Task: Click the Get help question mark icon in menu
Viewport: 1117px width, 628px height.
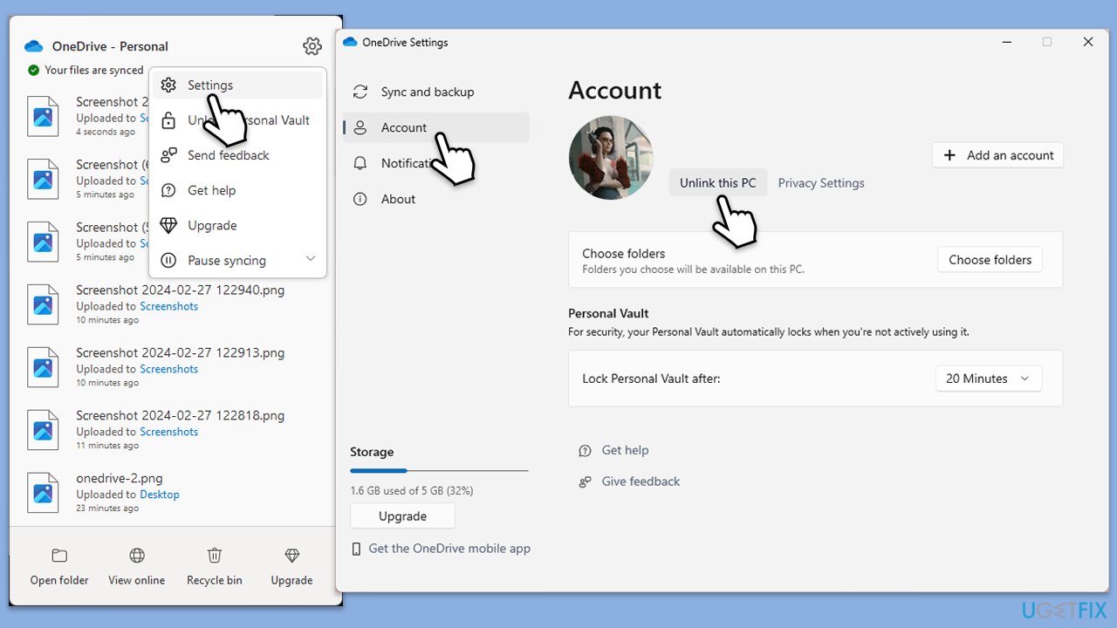Action: (168, 190)
